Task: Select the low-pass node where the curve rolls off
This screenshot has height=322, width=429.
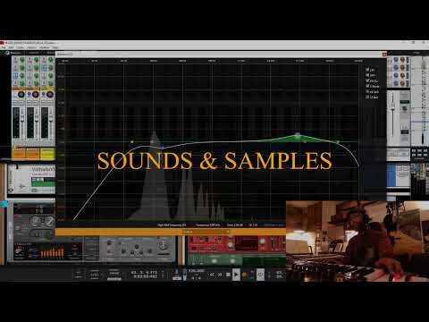Action: point(338,142)
